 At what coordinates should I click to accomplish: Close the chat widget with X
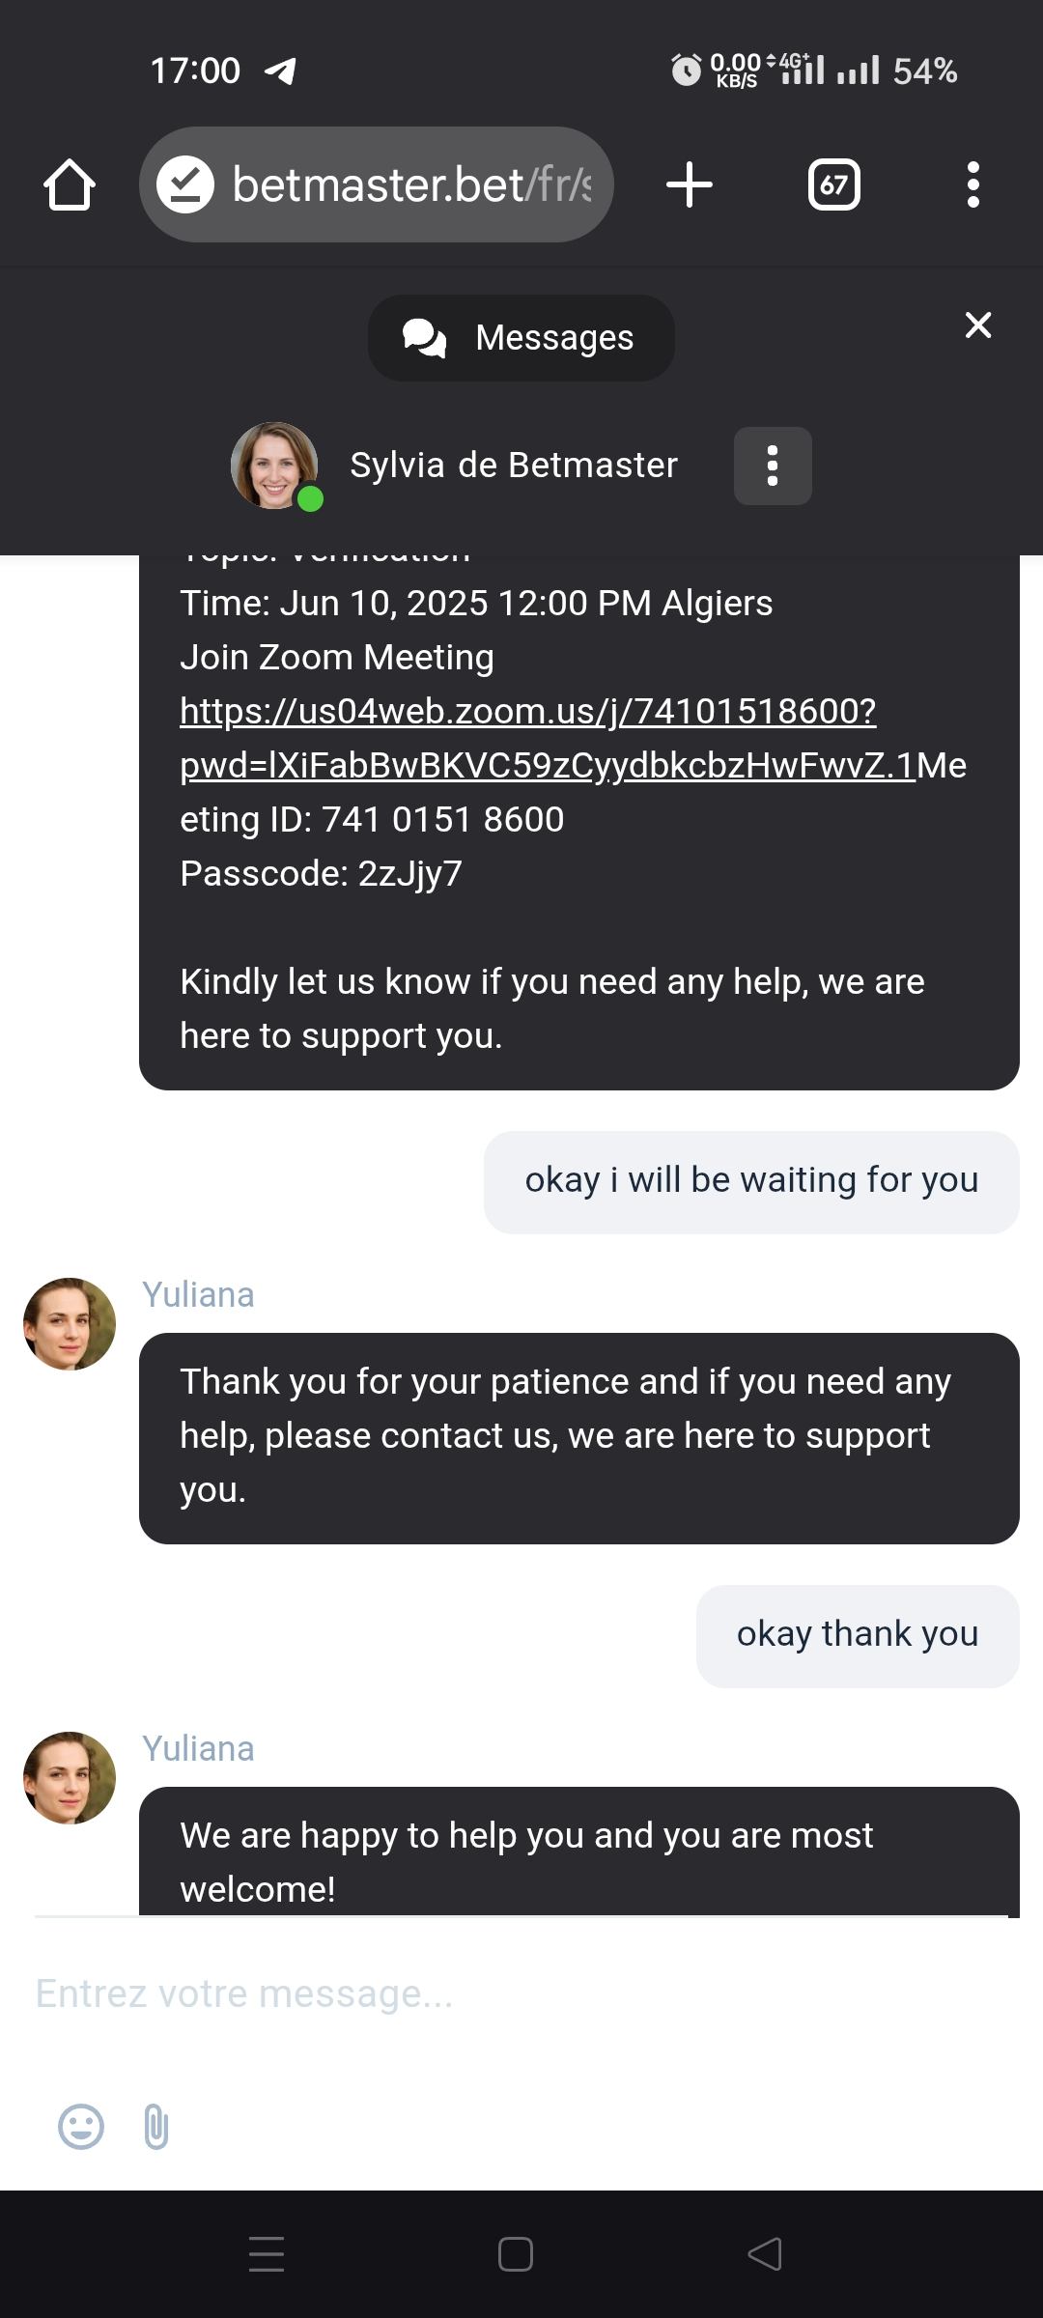pyautogui.click(x=978, y=325)
